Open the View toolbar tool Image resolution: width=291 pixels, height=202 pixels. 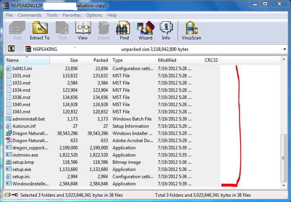[x=83, y=31]
